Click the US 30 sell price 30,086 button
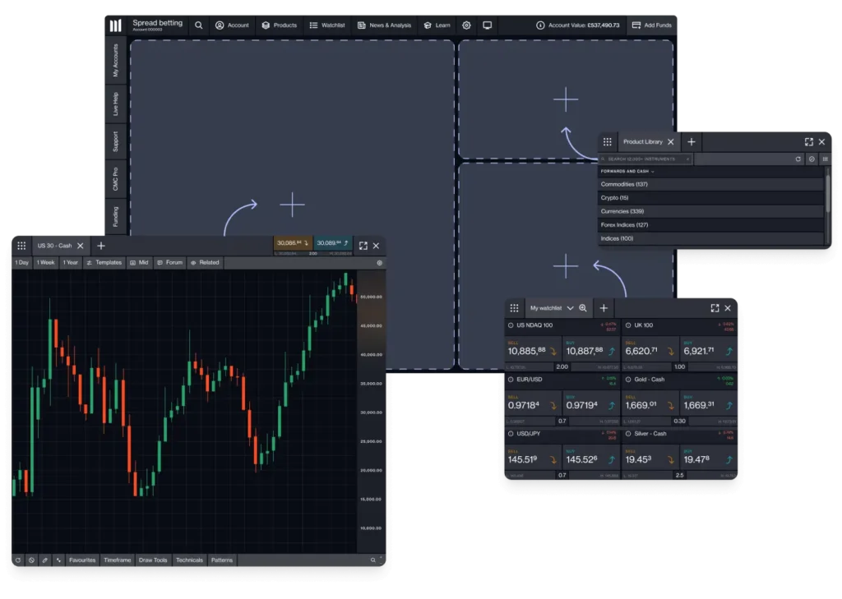 point(293,243)
